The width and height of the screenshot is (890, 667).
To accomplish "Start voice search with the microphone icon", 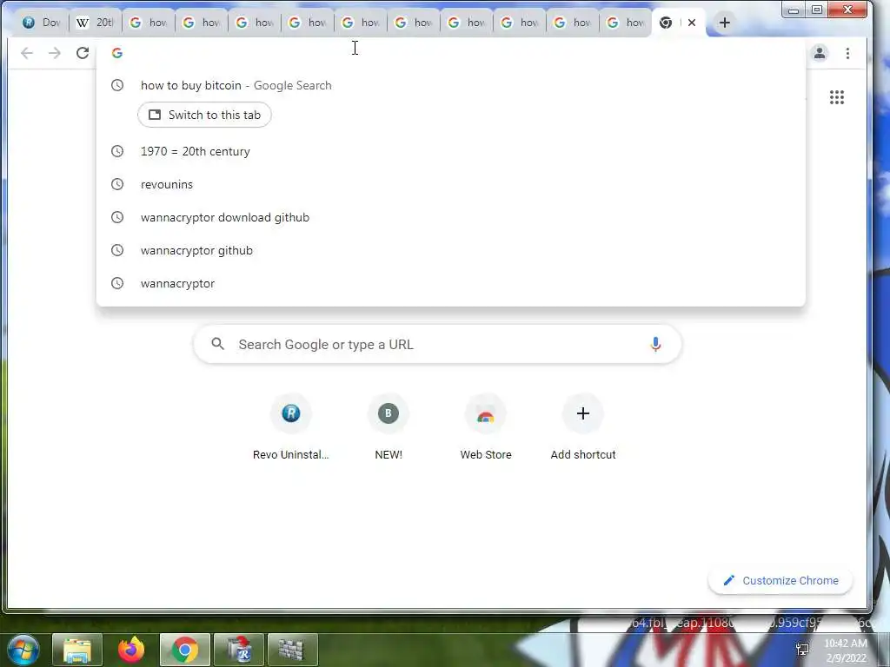I will tap(655, 344).
